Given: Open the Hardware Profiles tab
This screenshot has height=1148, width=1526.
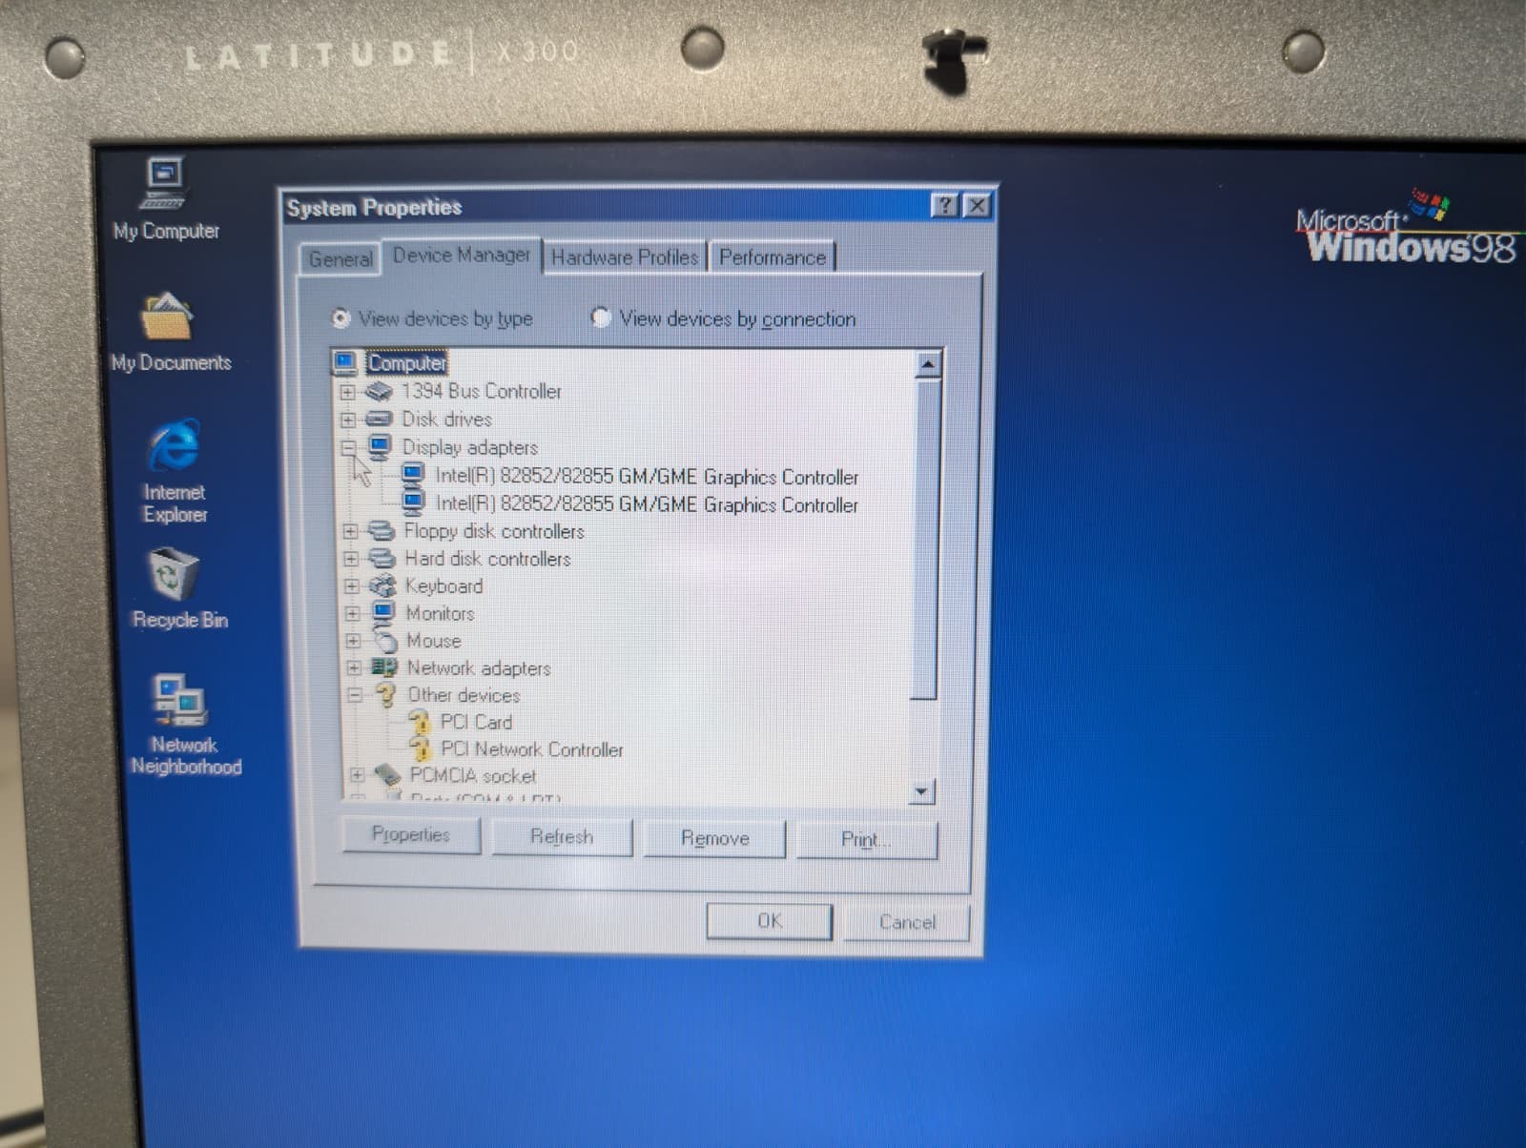Looking at the screenshot, I should 625,257.
